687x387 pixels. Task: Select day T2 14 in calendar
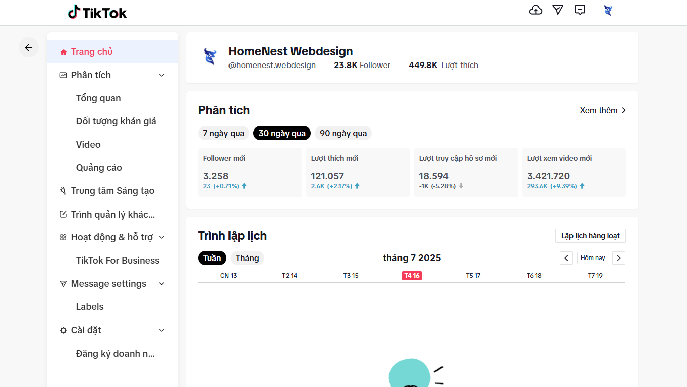tap(290, 276)
